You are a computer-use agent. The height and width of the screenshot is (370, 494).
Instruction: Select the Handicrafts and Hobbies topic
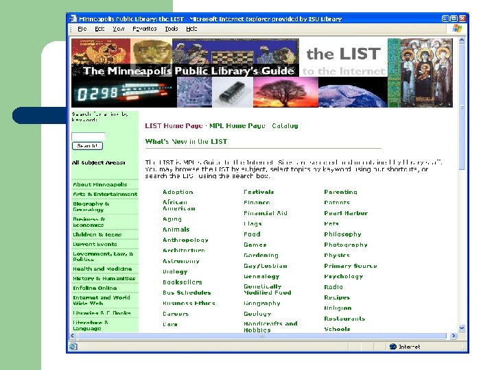coord(270,327)
